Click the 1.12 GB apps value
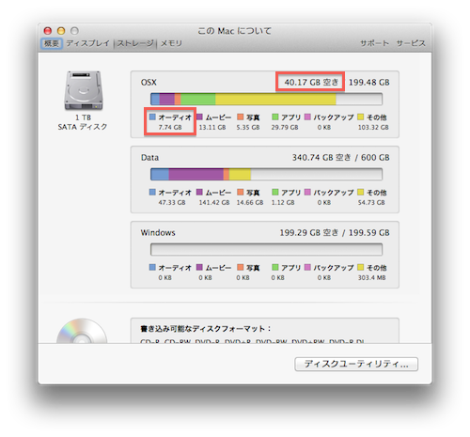The width and height of the screenshot is (470, 437). (283, 202)
